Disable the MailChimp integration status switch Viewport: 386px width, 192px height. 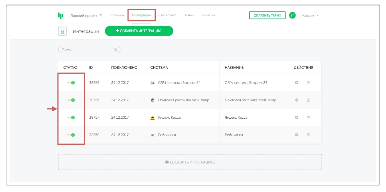pyautogui.click(x=71, y=100)
